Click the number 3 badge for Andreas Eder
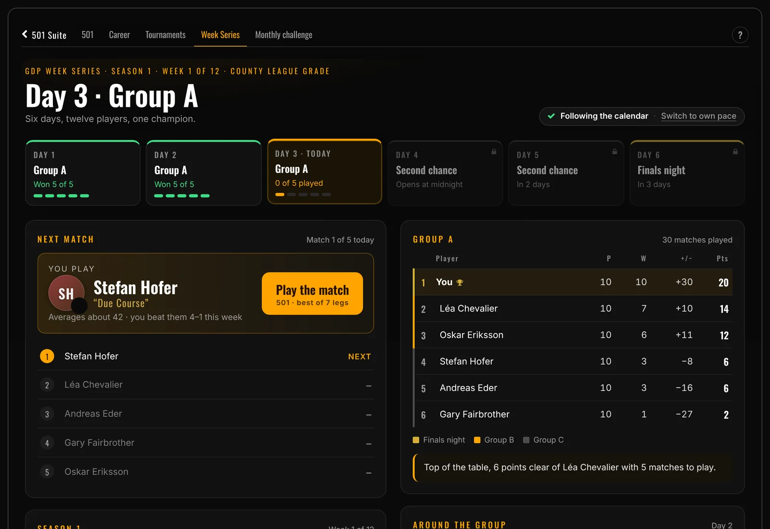 point(47,414)
